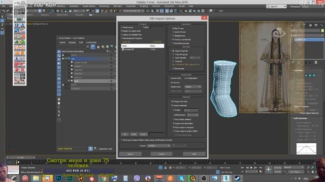Screen dimensions: 325x182
Task: Toggle Texture coordinates checkbox
Action: (173, 39)
